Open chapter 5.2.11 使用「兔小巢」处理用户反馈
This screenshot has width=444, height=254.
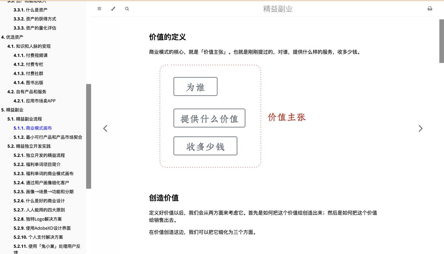click(x=47, y=248)
